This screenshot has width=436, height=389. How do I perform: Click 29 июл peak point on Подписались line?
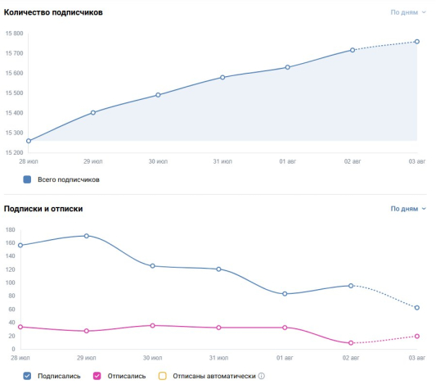(87, 236)
